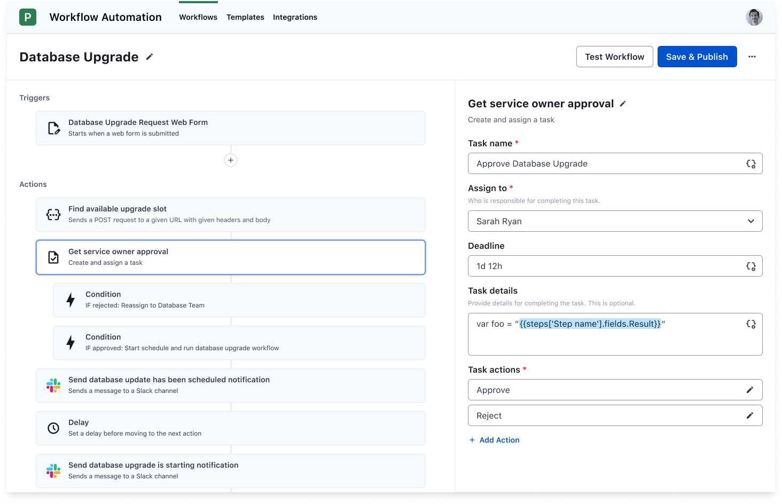
Task: Click the webhook icon on Find available upgrade slot
Action: coord(53,214)
